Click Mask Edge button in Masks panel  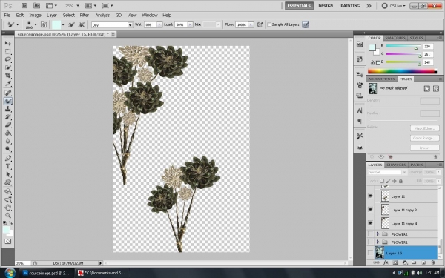(x=424, y=128)
